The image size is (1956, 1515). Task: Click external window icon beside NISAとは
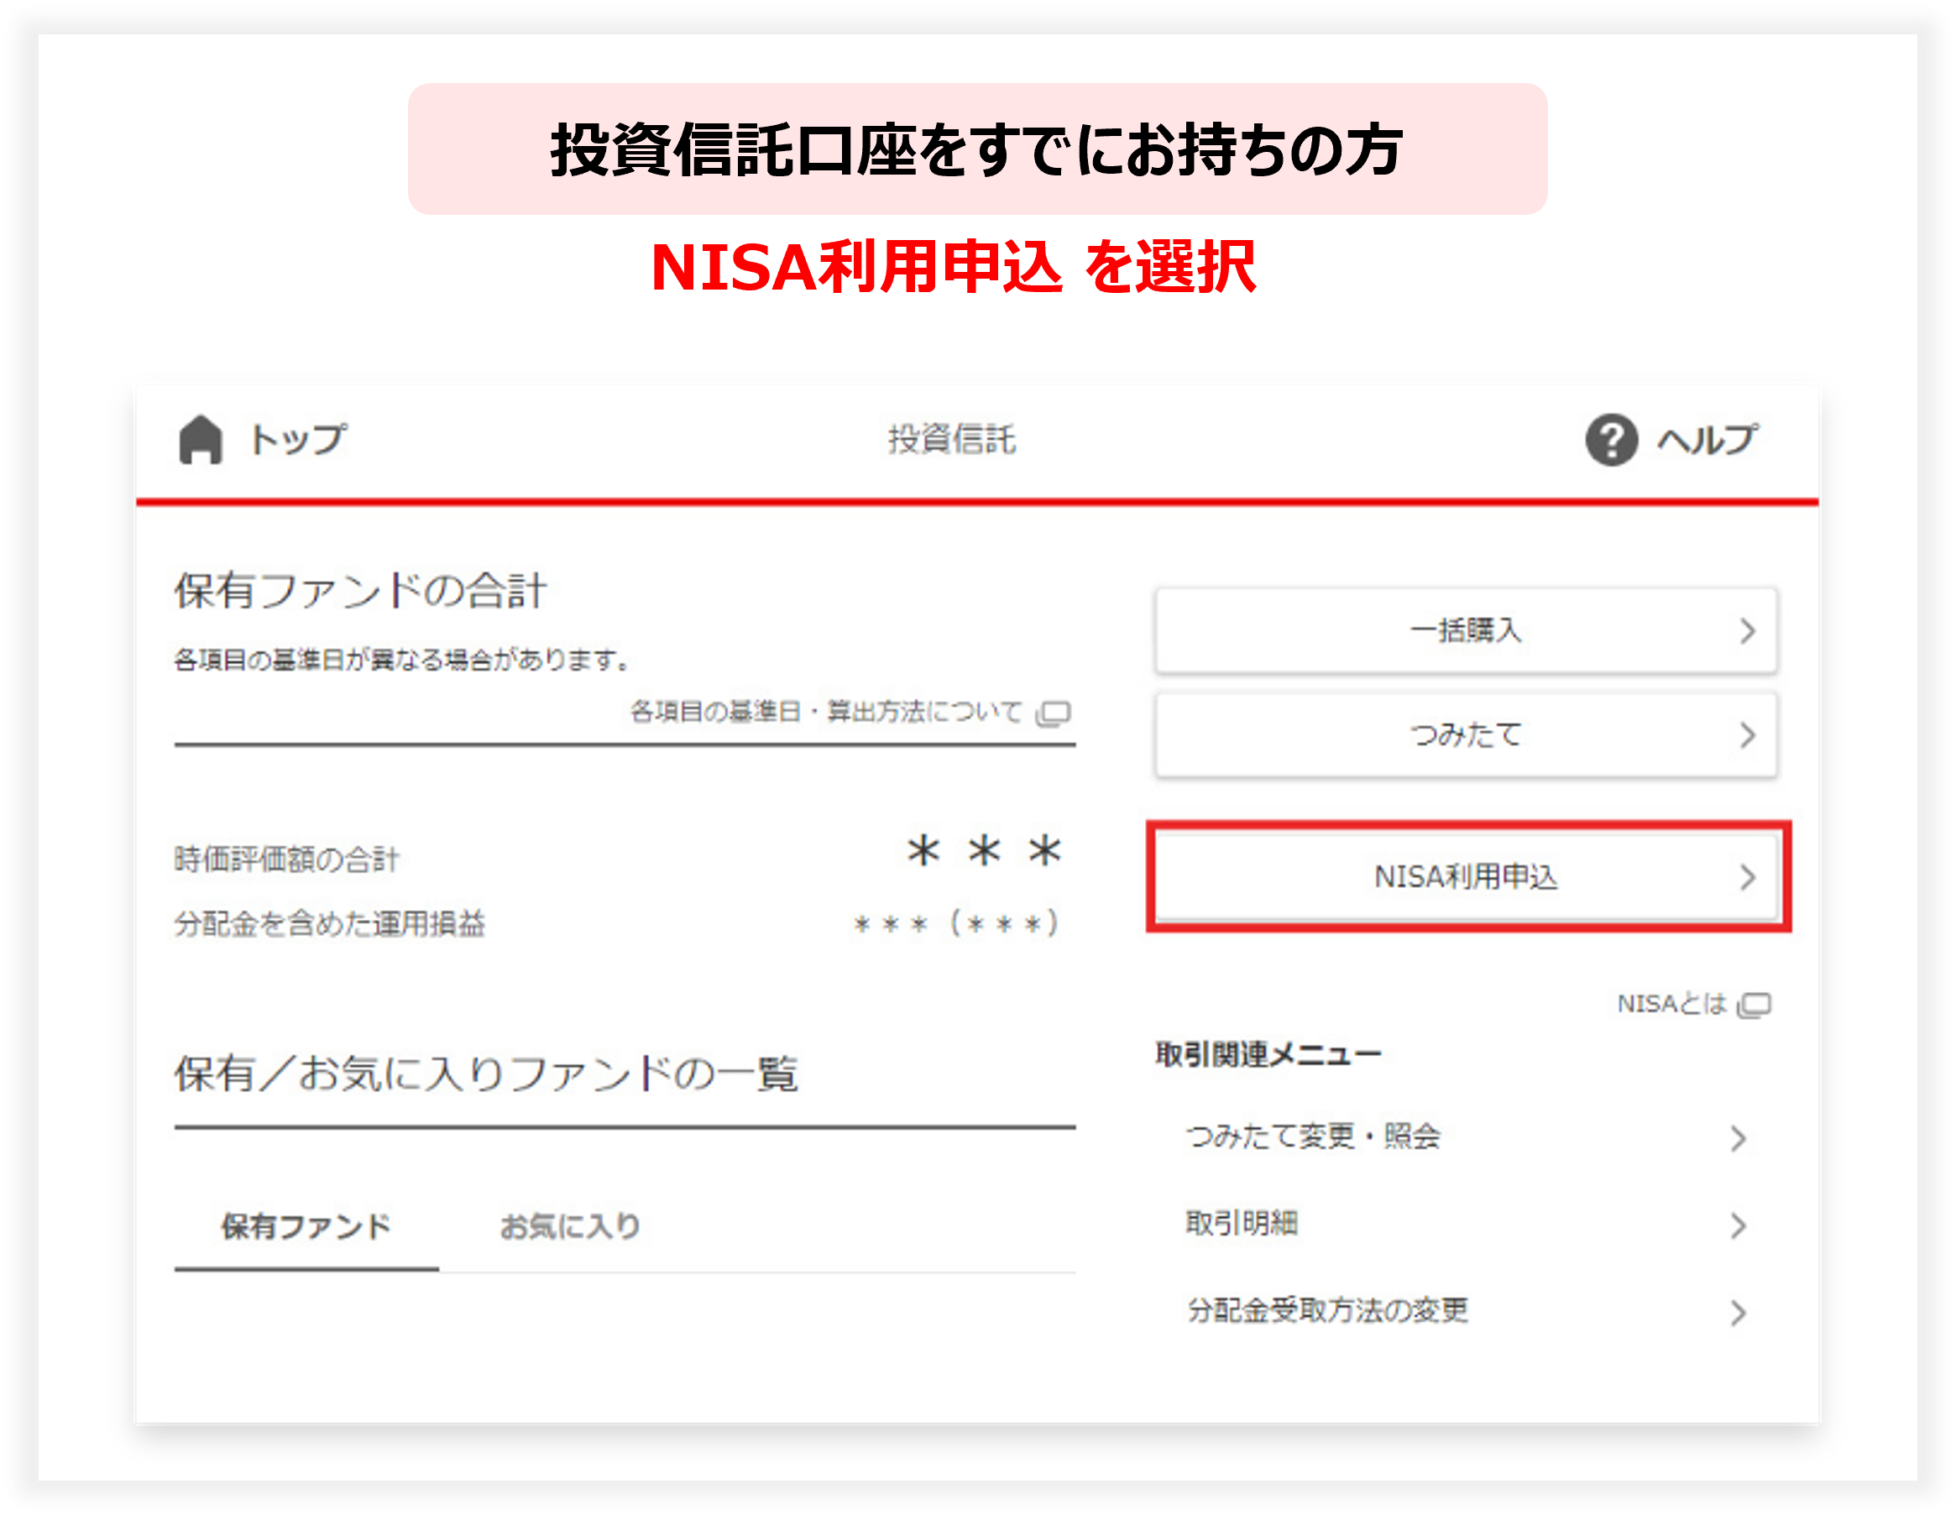click(x=1754, y=1005)
